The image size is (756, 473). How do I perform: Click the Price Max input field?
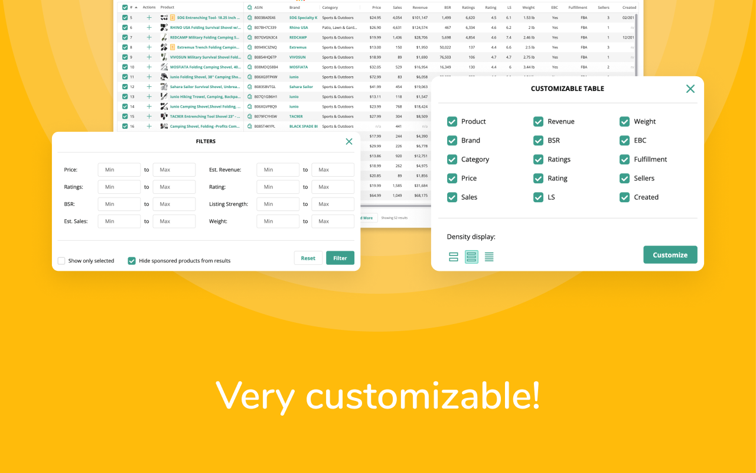point(174,170)
